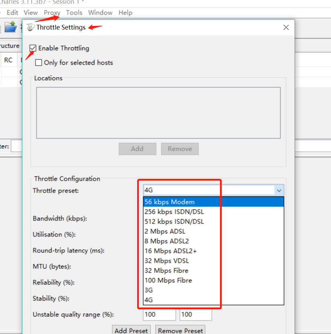
Task: Pick 32 Mbps VDSL preset
Action: click(213, 261)
